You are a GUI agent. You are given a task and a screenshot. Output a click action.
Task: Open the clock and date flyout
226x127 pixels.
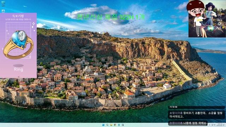[219, 125]
